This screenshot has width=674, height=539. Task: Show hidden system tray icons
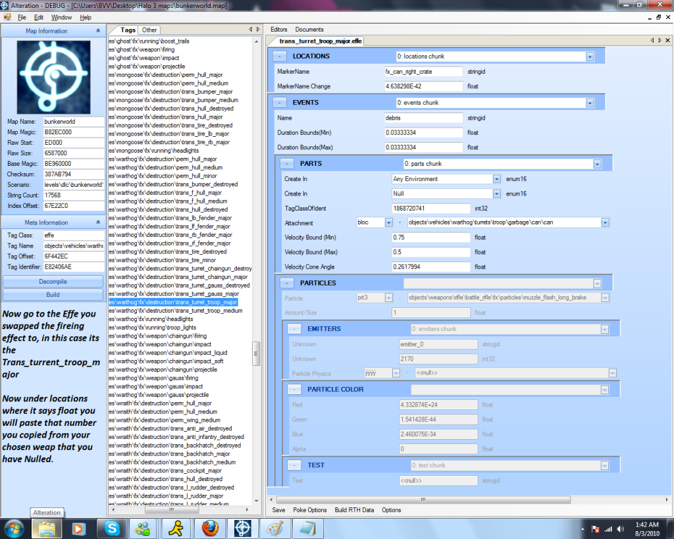coord(583,529)
